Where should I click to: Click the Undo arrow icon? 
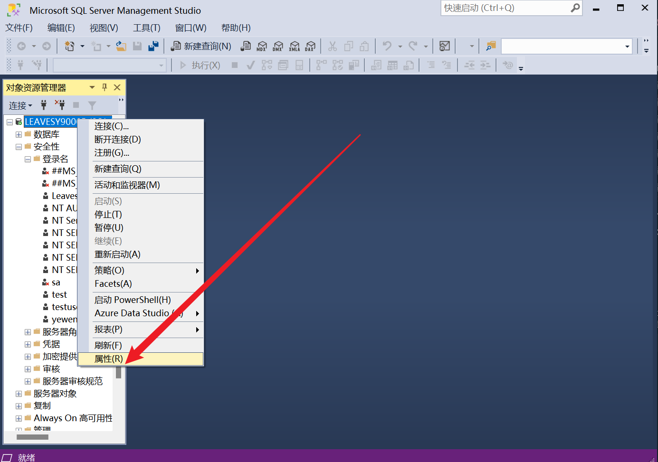coord(387,46)
